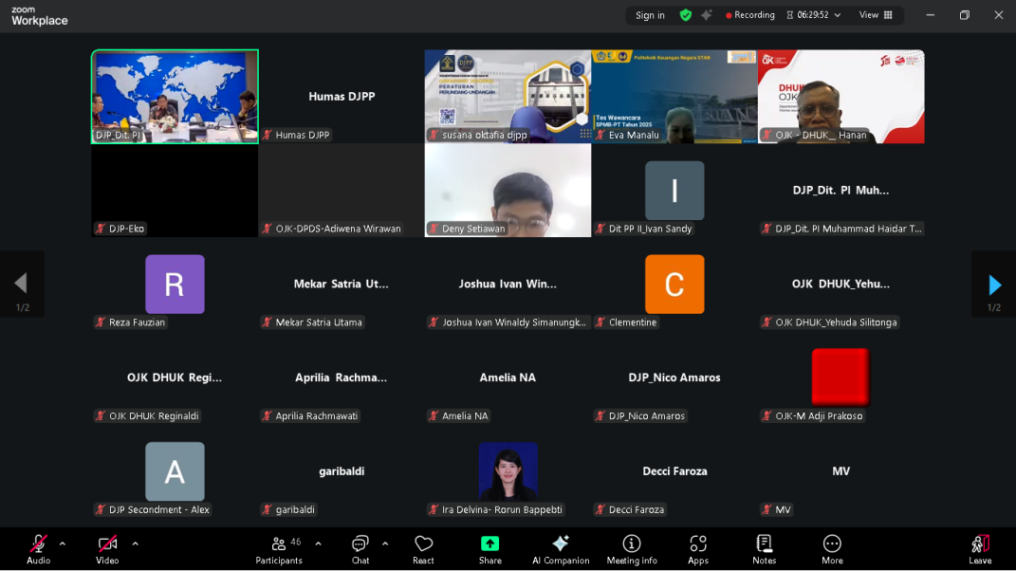Open the View layout menu
Image resolution: width=1016 pixels, height=571 pixels.
click(875, 14)
